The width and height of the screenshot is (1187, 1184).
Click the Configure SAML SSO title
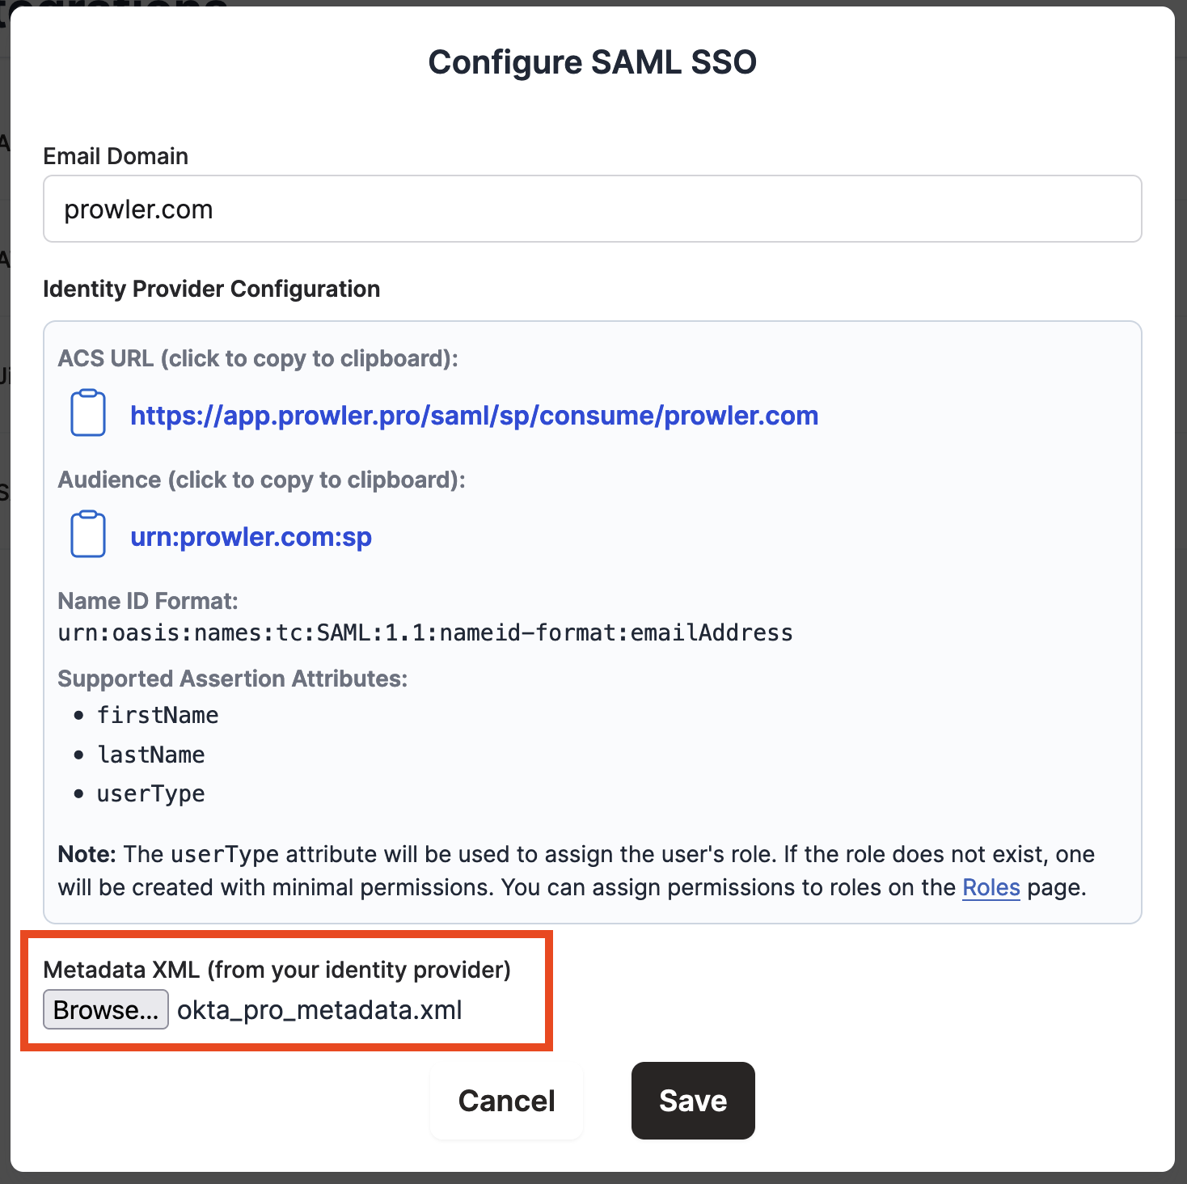[x=592, y=62]
